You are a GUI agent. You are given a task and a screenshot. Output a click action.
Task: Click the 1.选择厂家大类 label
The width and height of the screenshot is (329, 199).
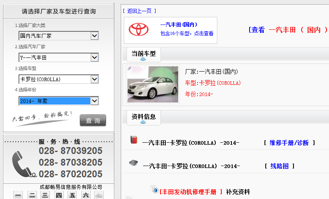(x=30, y=25)
